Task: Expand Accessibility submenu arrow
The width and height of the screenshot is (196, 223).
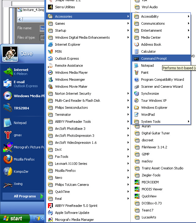Action: 189,16
